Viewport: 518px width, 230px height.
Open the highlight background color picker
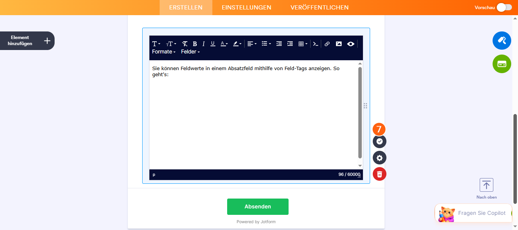(237, 44)
